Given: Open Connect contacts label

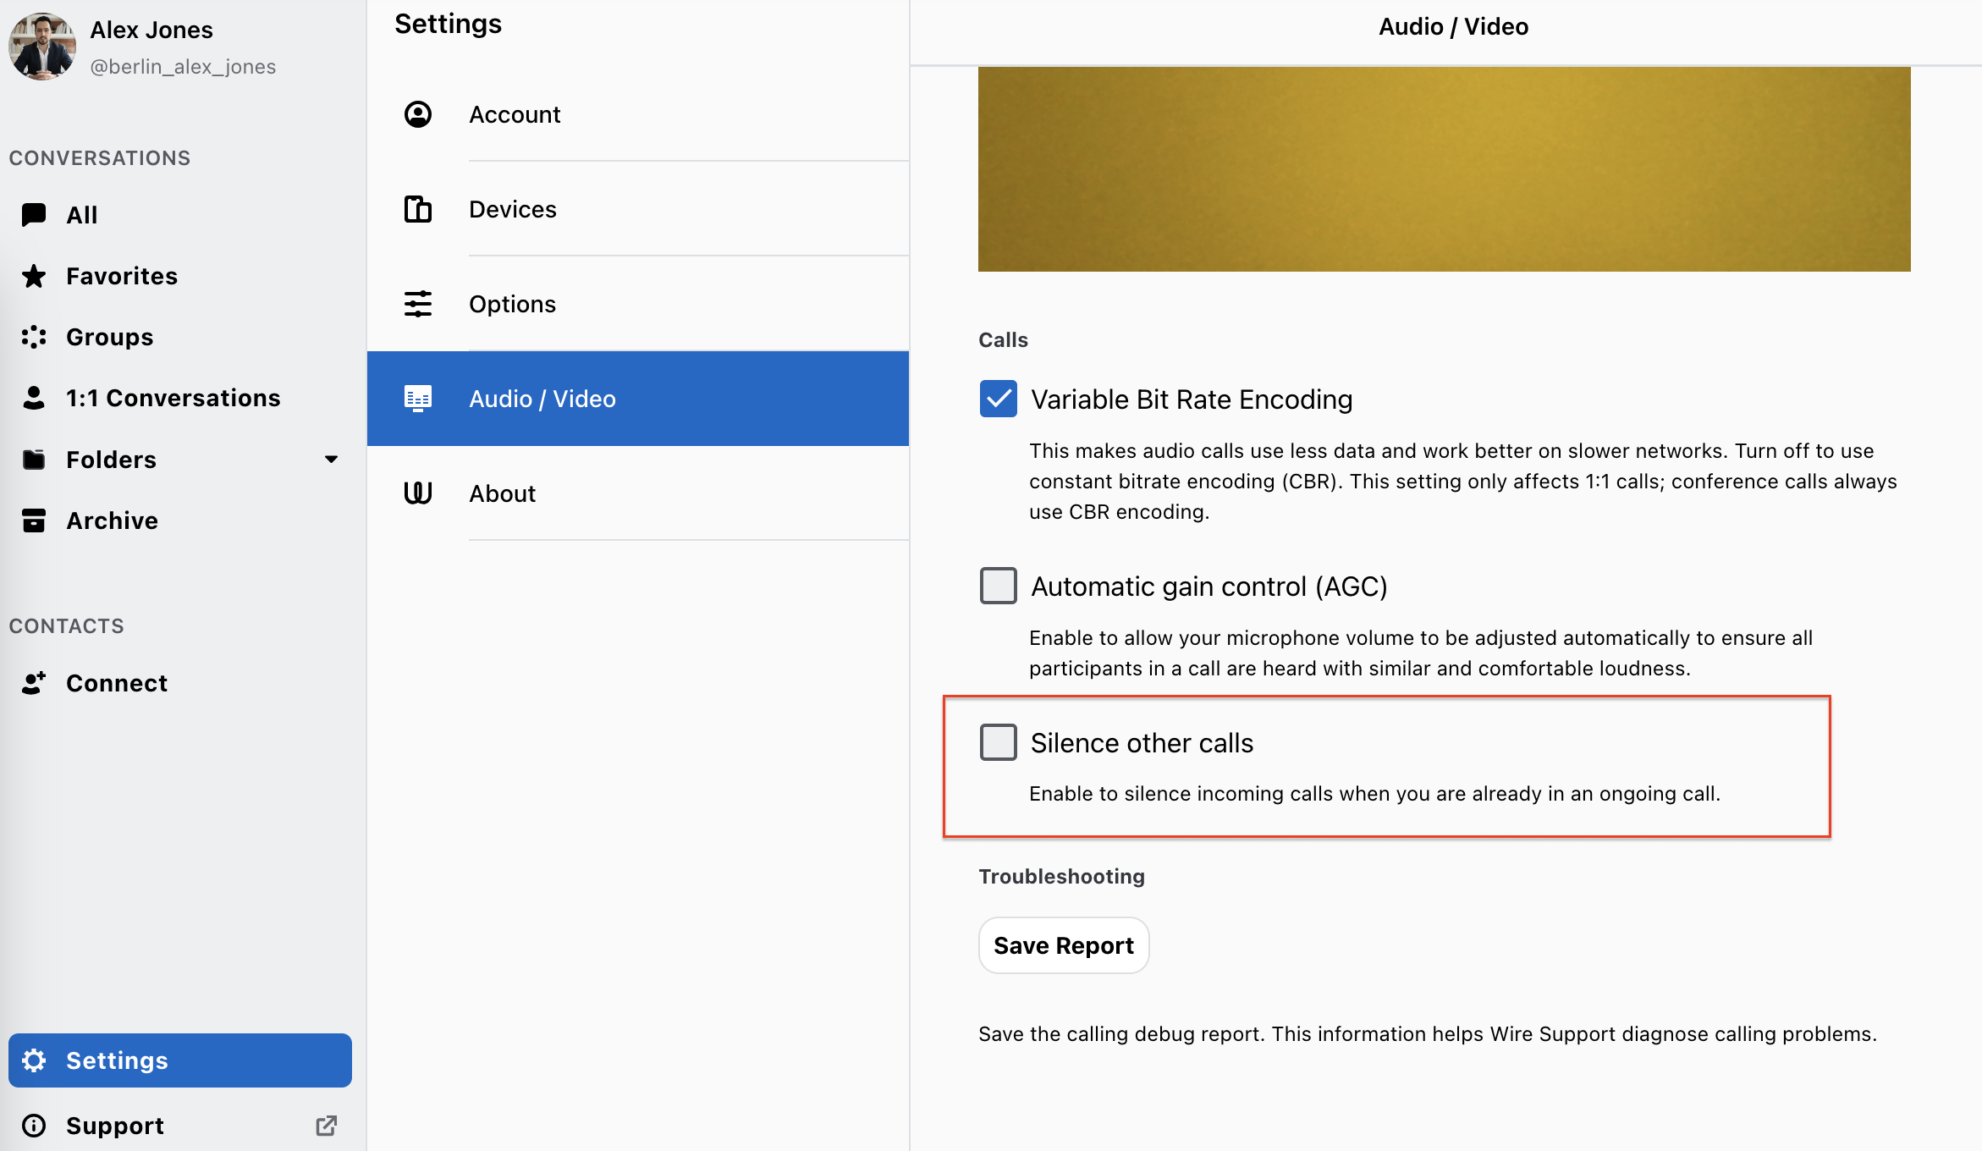Looking at the screenshot, I should pos(117,683).
